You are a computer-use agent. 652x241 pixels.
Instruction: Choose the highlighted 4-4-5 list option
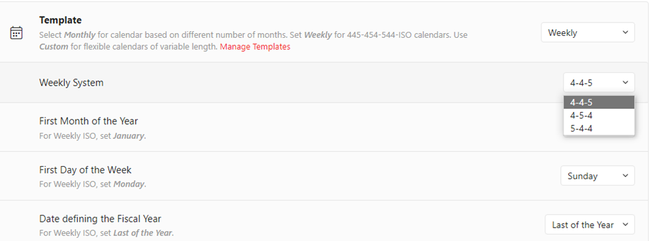[x=599, y=102]
